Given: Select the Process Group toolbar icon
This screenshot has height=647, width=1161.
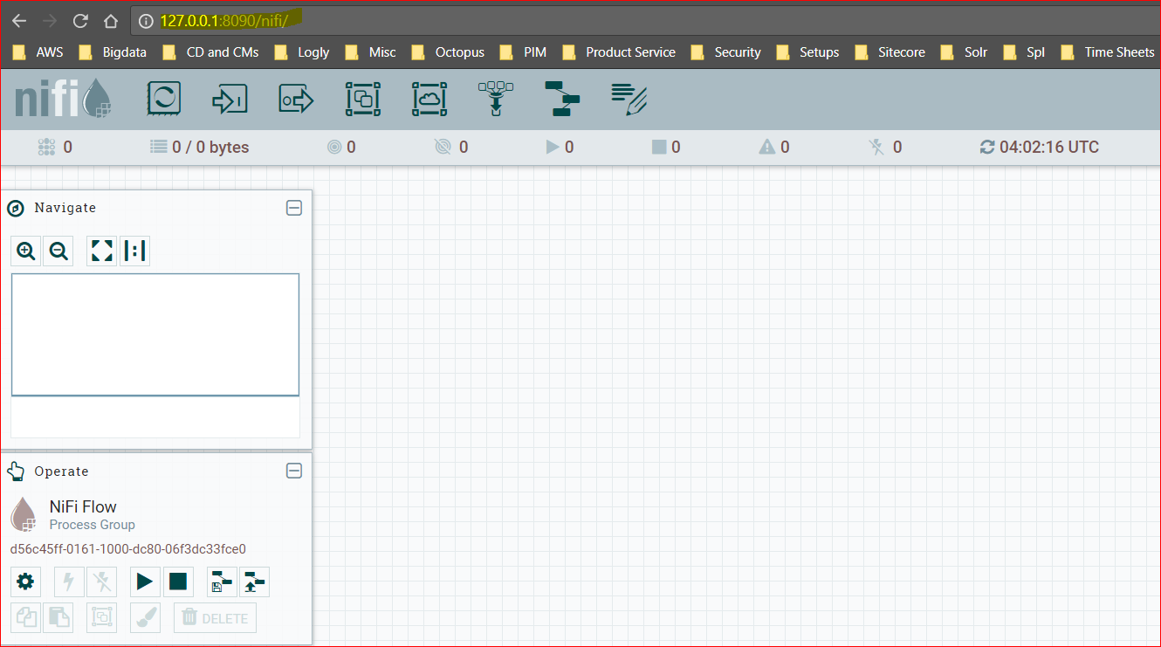Looking at the screenshot, I should point(362,99).
